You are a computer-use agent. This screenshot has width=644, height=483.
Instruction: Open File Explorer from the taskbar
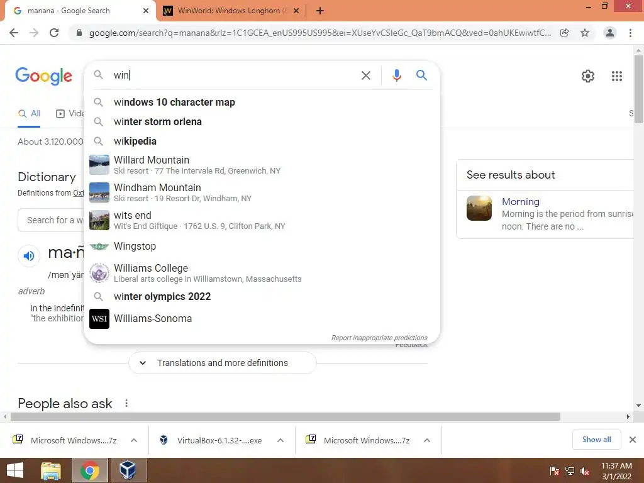point(51,470)
